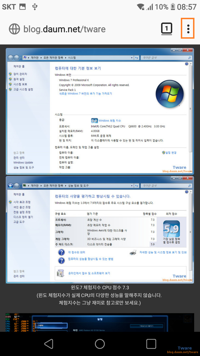This screenshot has height=356, width=200.
Task: Open 관리 센터 in 성능 정보 및 도구 window
Action: tap(19, 276)
